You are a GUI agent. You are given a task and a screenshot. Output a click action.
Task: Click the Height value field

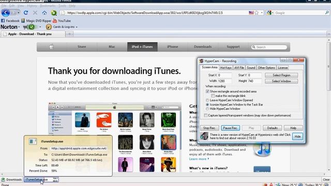click(254, 81)
